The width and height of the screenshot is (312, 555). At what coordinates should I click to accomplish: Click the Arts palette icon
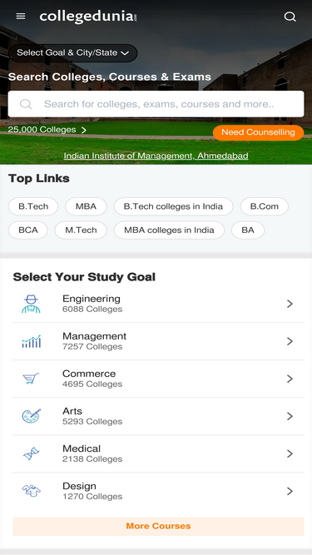coord(31,416)
